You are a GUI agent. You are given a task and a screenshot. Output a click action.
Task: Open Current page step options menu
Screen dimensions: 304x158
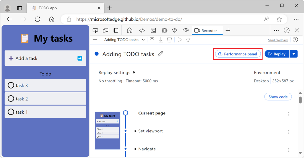[289, 114]
